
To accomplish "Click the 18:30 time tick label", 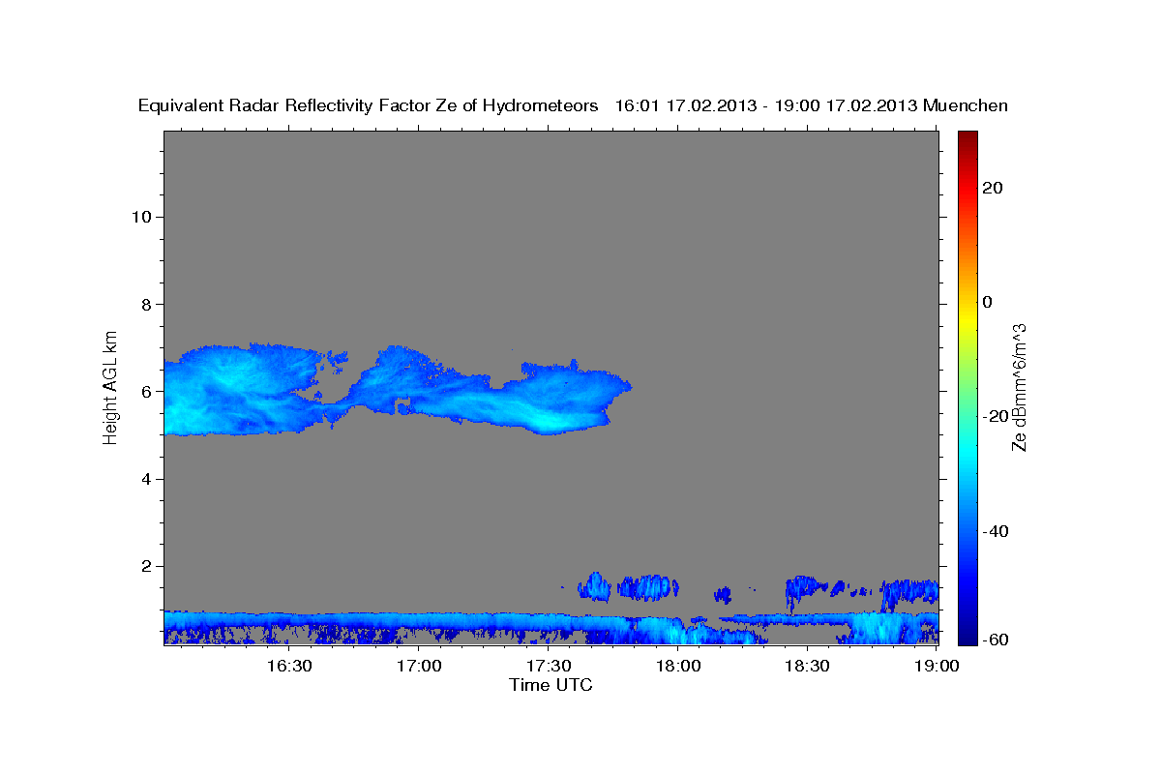I will click(808, 666).
